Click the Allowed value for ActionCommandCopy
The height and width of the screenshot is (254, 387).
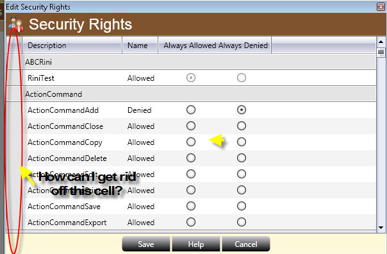[141, 142]
